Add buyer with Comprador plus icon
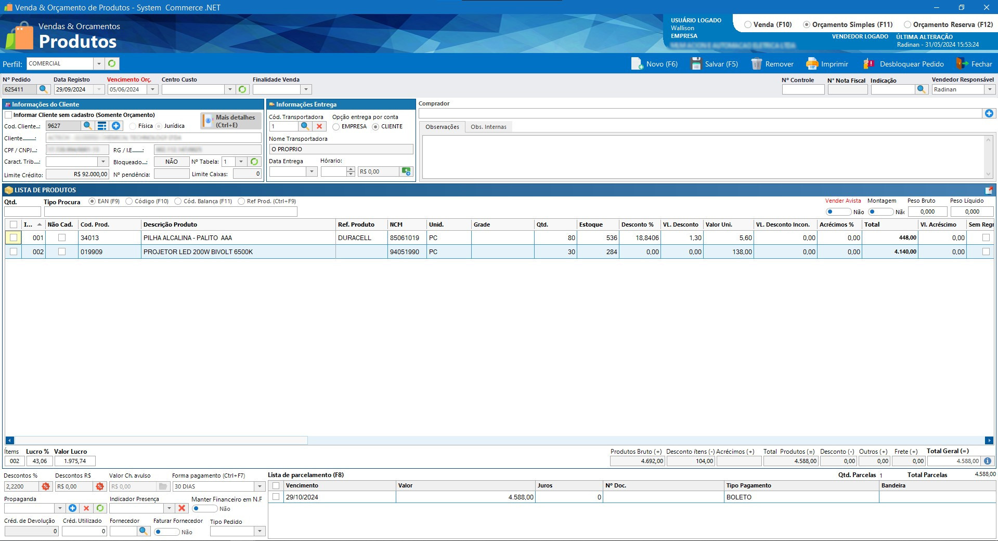 coord(989,113)
